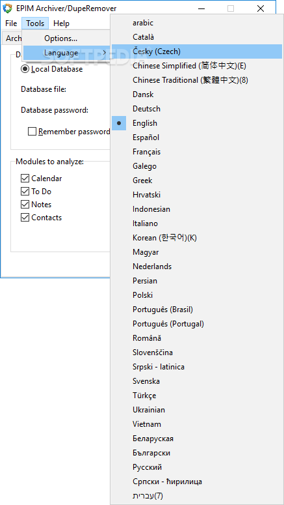284x505 pixels.
Task: Choose Česky (Czech) language
Action: tap(197, 51)
